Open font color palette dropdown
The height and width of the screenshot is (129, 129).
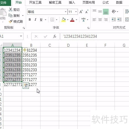(x=76, y=20)
